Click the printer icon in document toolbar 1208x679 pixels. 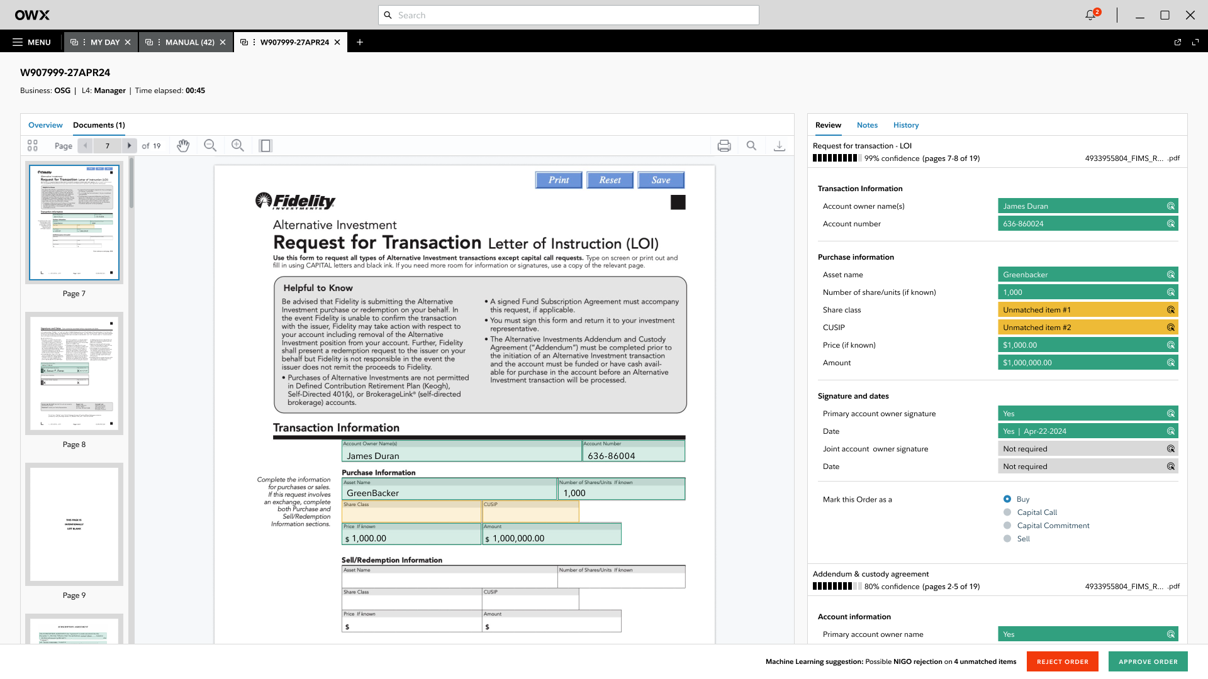pos(724,146)
